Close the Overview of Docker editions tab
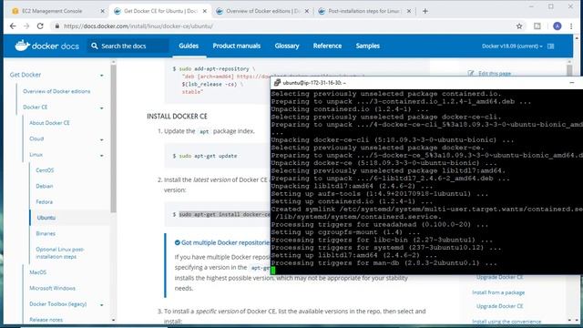The image size is (583, 328). (x=307, y=11)
